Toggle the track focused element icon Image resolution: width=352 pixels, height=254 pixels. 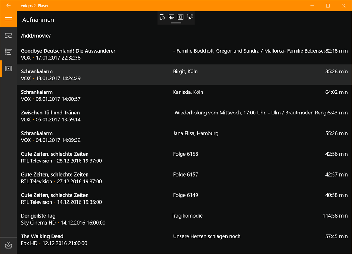(x=190, y=17)
